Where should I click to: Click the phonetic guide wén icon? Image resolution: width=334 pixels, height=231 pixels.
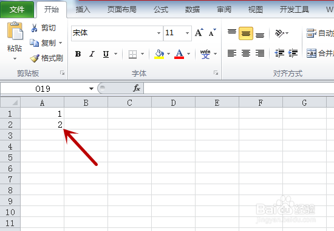pos(205,53)
